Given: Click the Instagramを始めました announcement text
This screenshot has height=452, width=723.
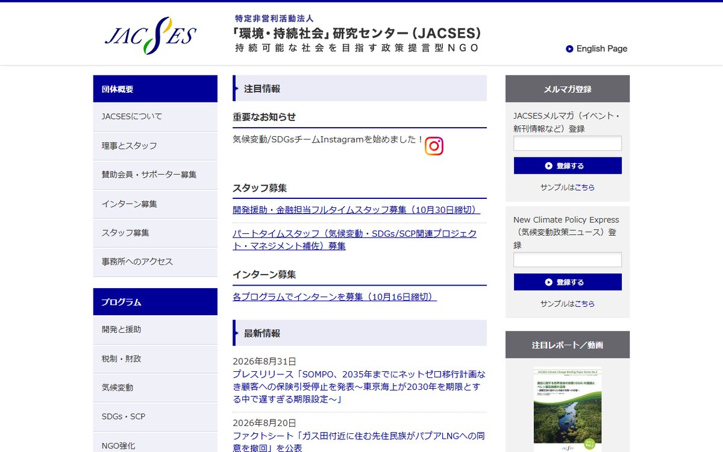Looking at the screenshot, I should 328,139.
